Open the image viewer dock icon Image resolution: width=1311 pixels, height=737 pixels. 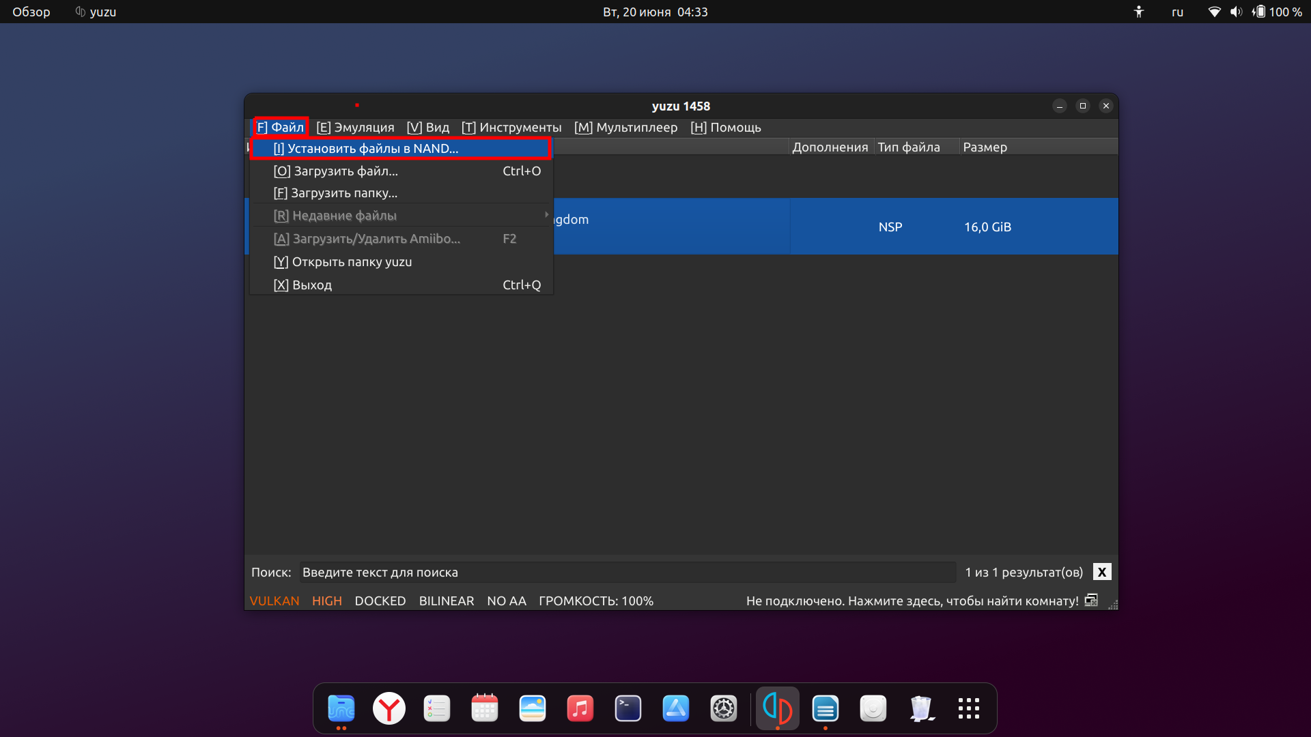[532, 708]
